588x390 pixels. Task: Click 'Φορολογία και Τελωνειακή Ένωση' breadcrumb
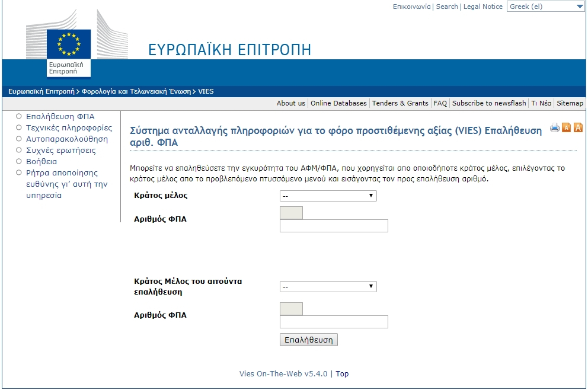[x=136, y=91]
